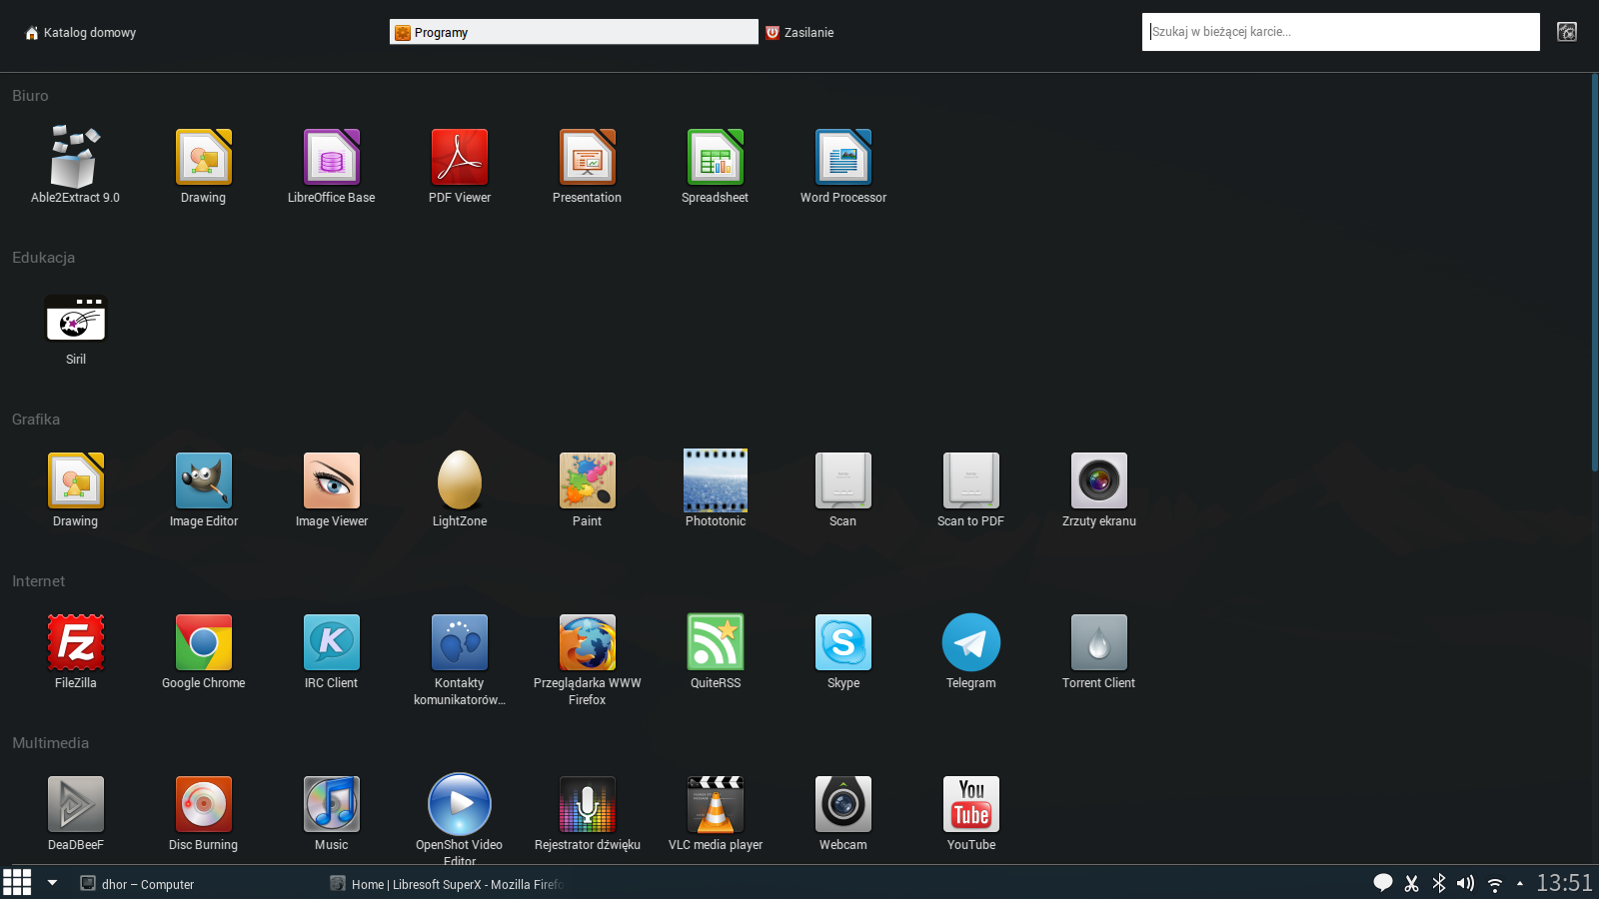The width and height of the screenshot is (1599, 899).
Task: Open Google Chrome
Action: pos(203,651)
